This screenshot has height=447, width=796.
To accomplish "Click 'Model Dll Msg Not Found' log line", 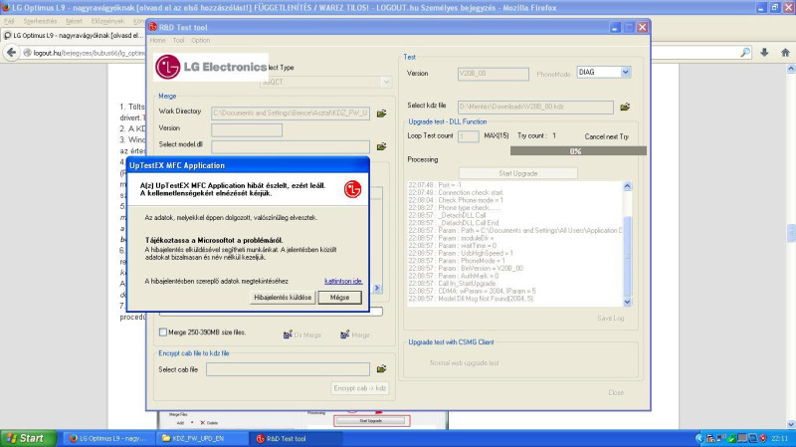I will point(471,299).
